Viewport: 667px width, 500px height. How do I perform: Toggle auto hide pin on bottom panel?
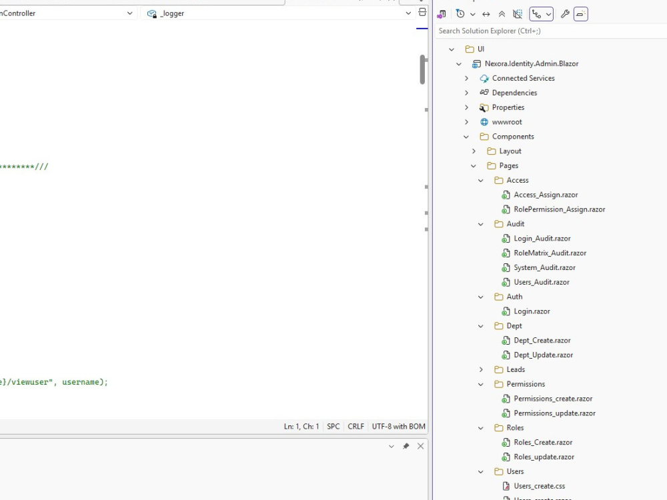[x=406, y=447]
